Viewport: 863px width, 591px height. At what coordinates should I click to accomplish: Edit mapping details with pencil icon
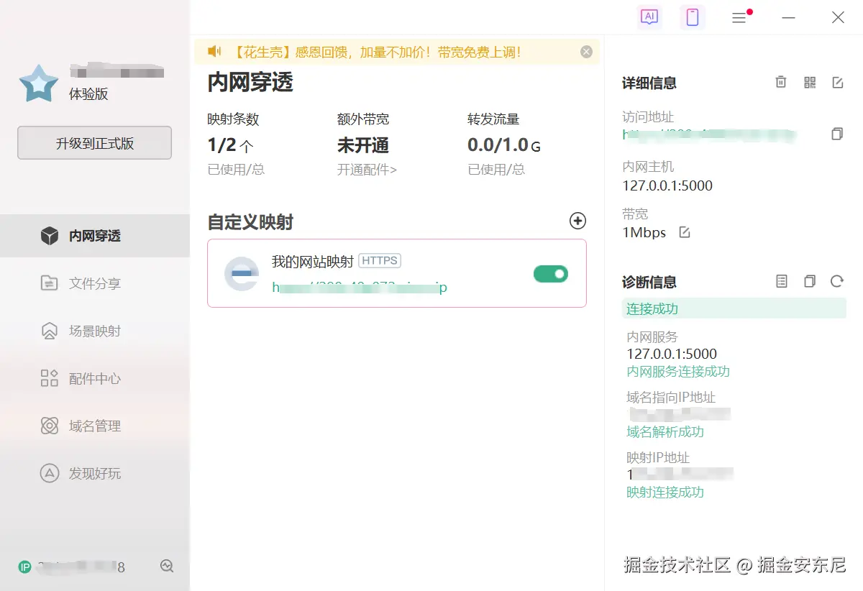tap(837, 82)
